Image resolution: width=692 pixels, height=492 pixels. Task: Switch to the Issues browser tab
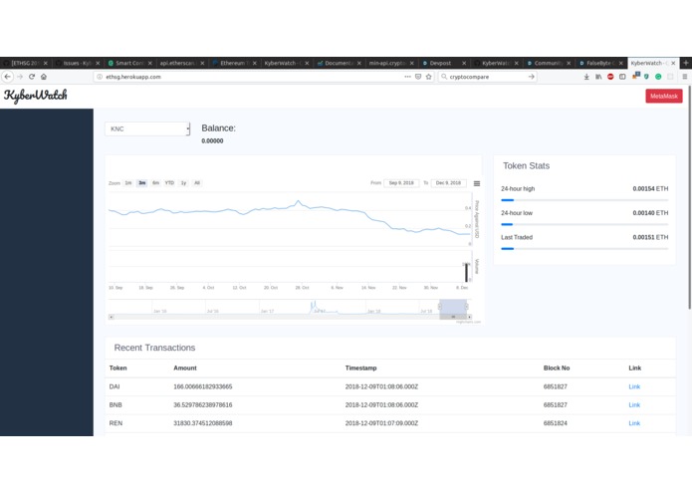tap(77, 63)
